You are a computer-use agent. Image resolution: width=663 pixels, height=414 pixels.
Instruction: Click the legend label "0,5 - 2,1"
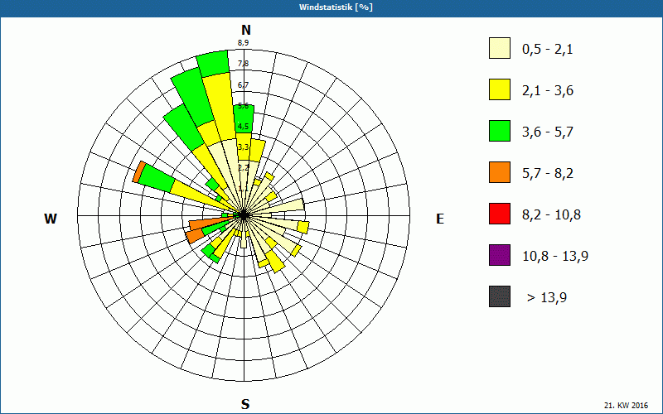tap(548, 50)
